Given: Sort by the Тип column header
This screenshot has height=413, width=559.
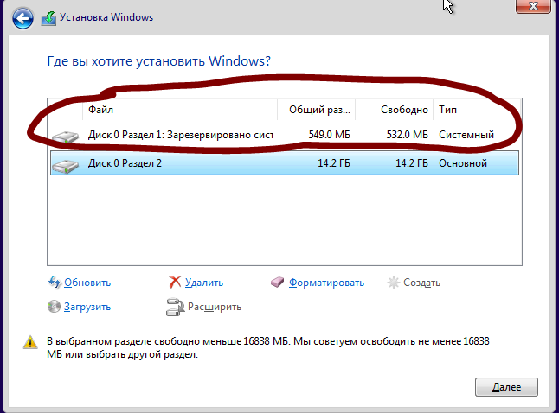Looking at the screenshot, I should coord(477,110).
